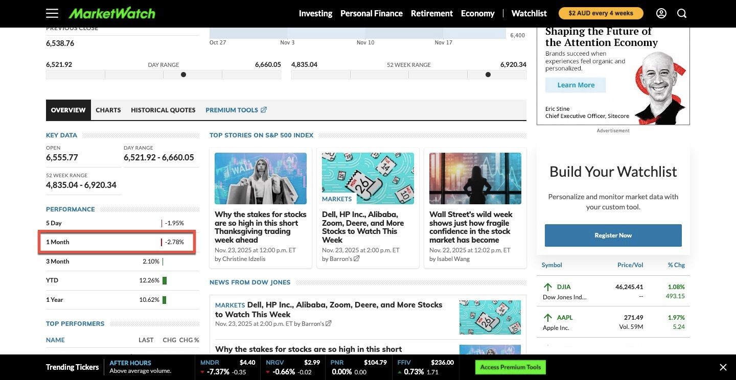The image size is (736, 380).
Task: Open the Economy menu
Action: coord(478,13)
